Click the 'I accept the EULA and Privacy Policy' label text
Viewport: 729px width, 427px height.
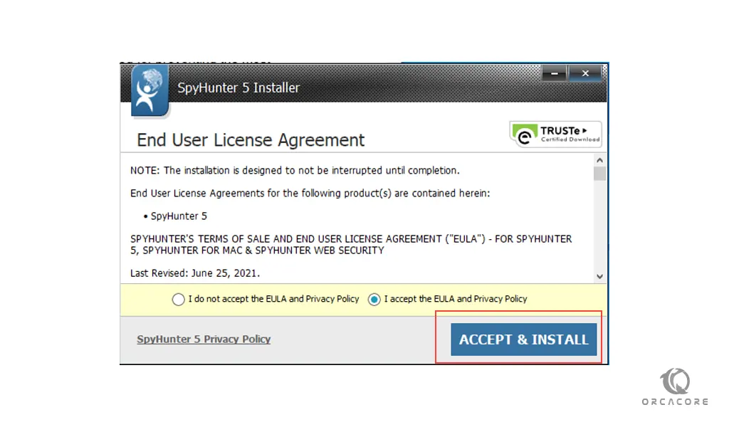coord(456,299)
